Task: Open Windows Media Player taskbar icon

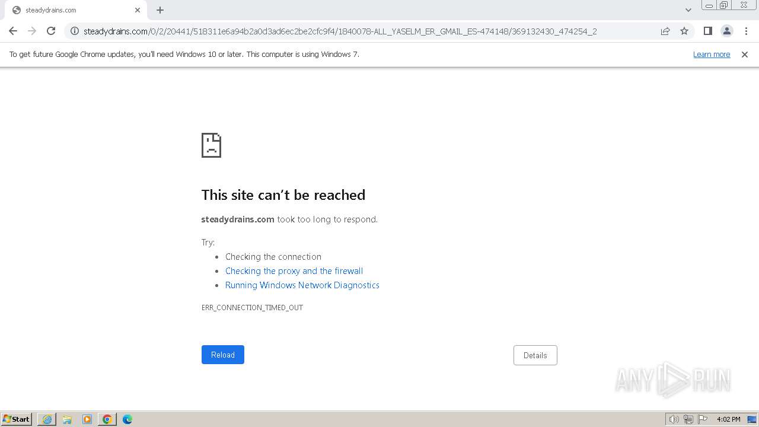Action: pos(87,419)
